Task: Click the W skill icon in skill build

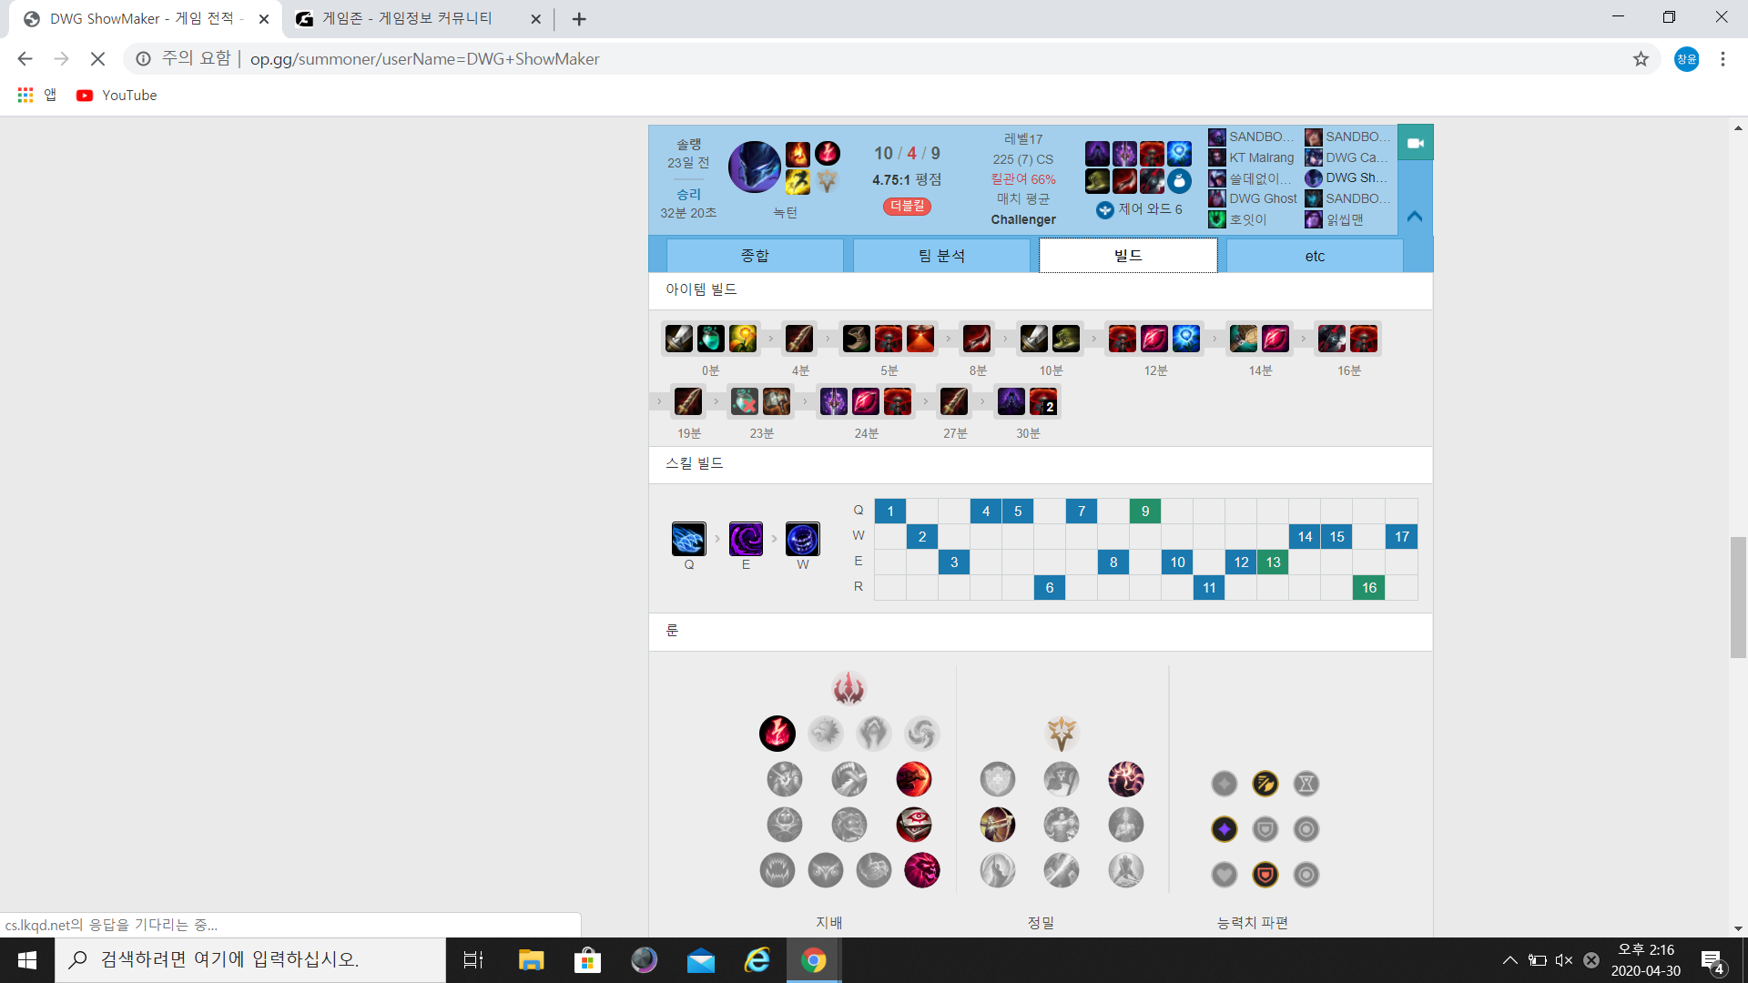Action: click(802, 539)
